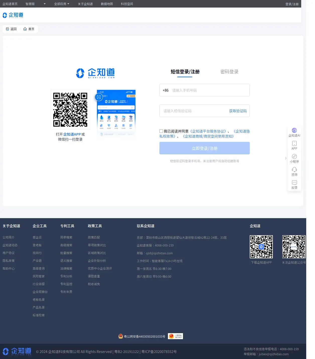Viewport: 315px width, 359px height.
Task: Open the 小程序 mini-program sidebar icon
Action: click(294, 156)
